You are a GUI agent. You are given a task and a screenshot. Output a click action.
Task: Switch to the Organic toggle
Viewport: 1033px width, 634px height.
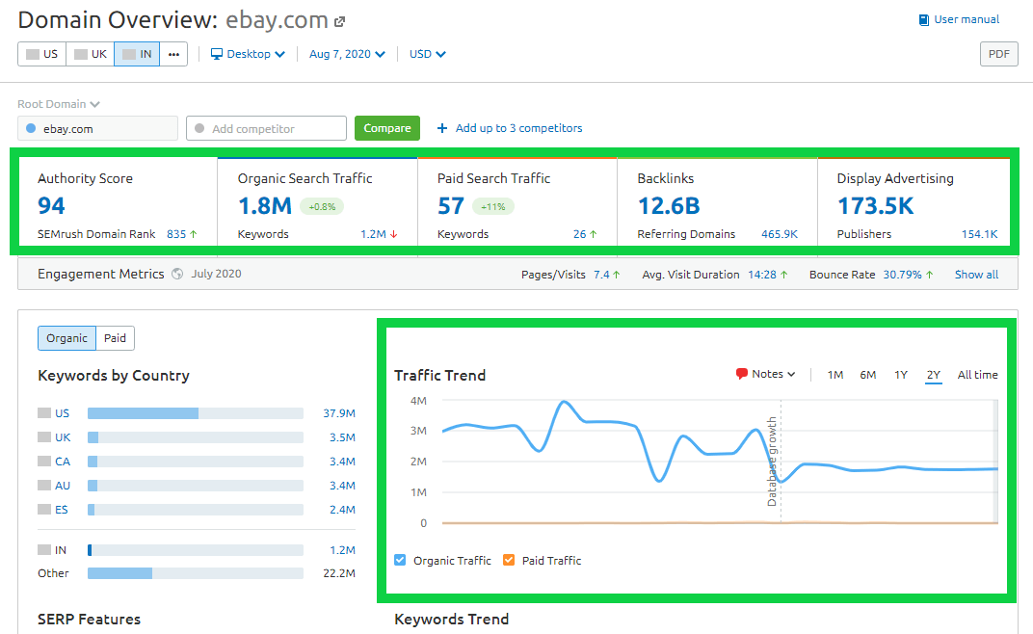coord(66,338)
